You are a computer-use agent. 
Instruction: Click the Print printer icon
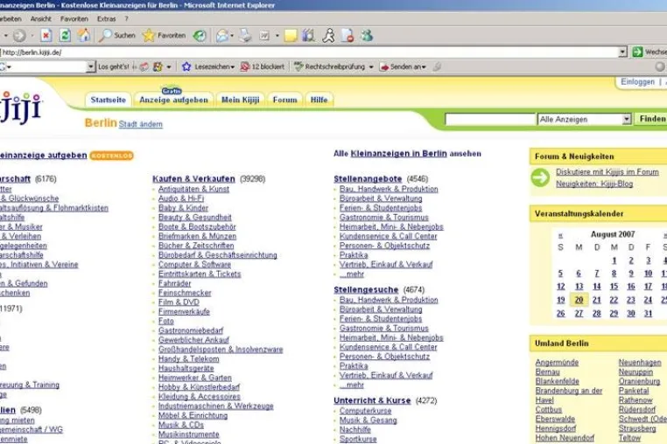[x=245, y=36]
